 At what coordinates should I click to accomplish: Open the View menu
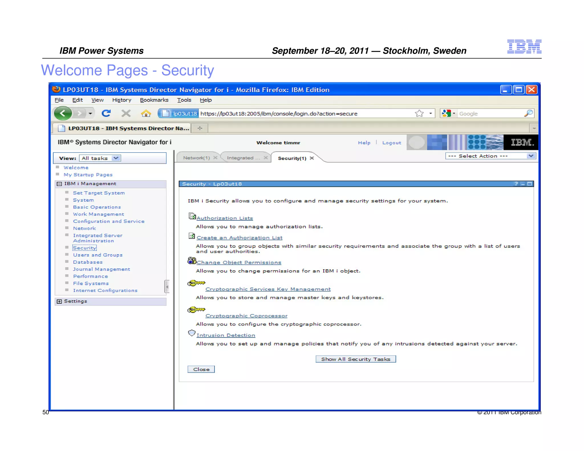coord(97,100)
